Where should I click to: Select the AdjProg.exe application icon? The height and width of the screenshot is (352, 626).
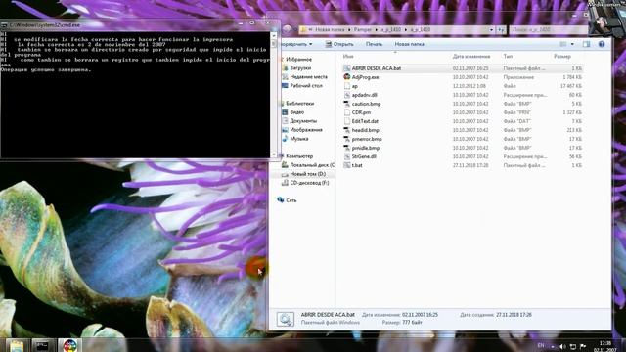click(x=347, y=77)
